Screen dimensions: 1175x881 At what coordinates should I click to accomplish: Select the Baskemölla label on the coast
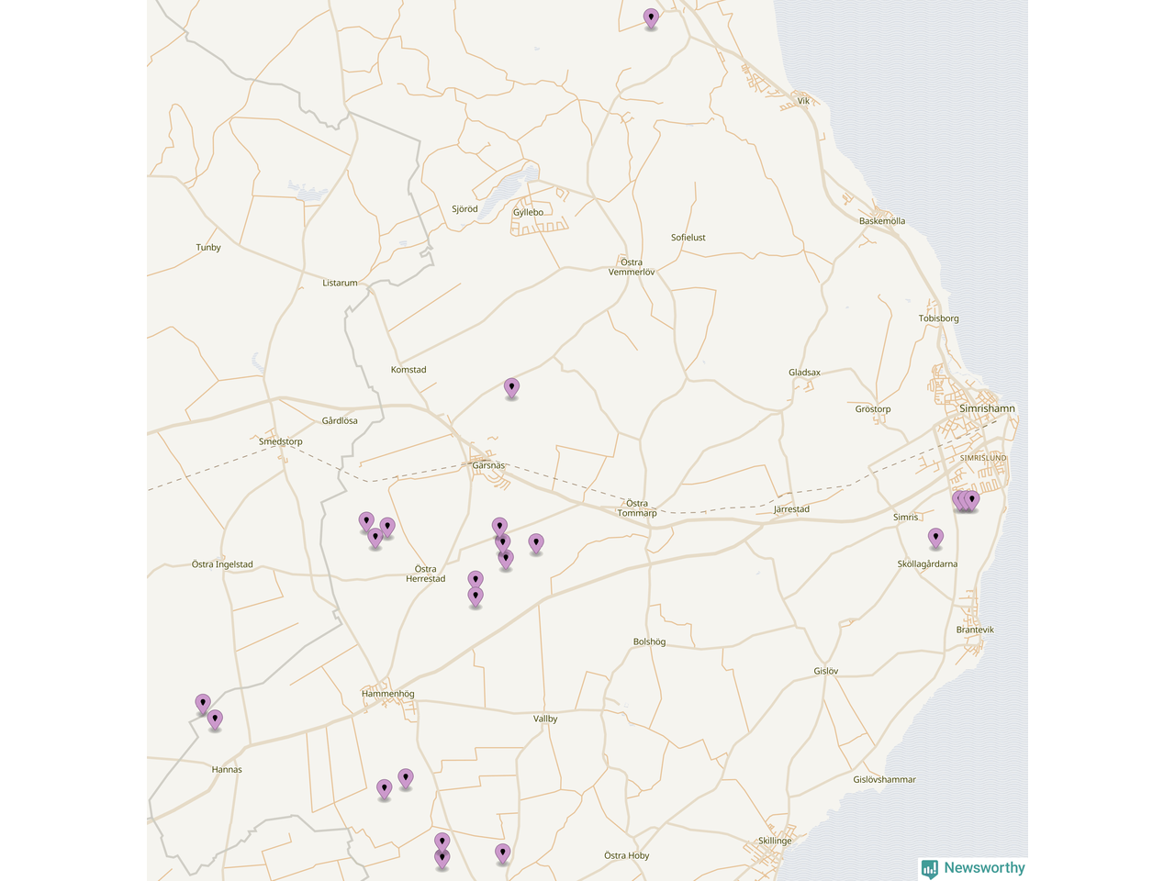point(881,221)
